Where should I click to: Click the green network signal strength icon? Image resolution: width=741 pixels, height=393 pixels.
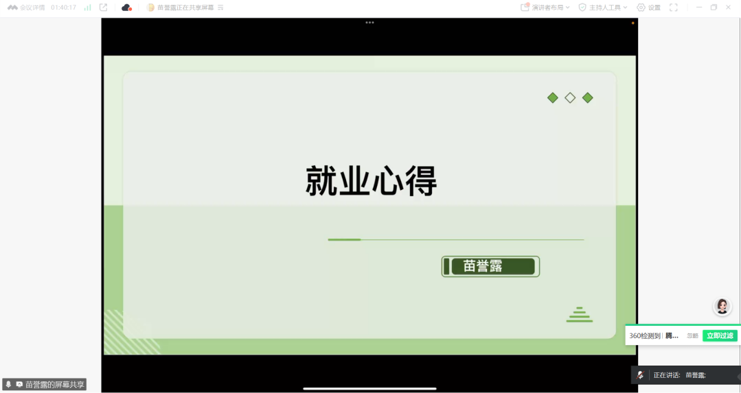click(x=87, y=8)
